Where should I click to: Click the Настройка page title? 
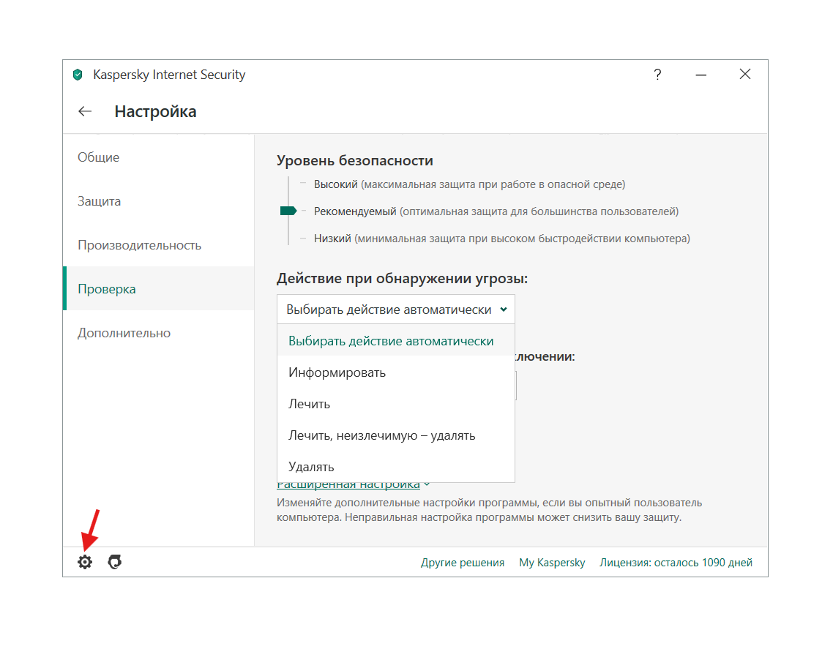155,111
